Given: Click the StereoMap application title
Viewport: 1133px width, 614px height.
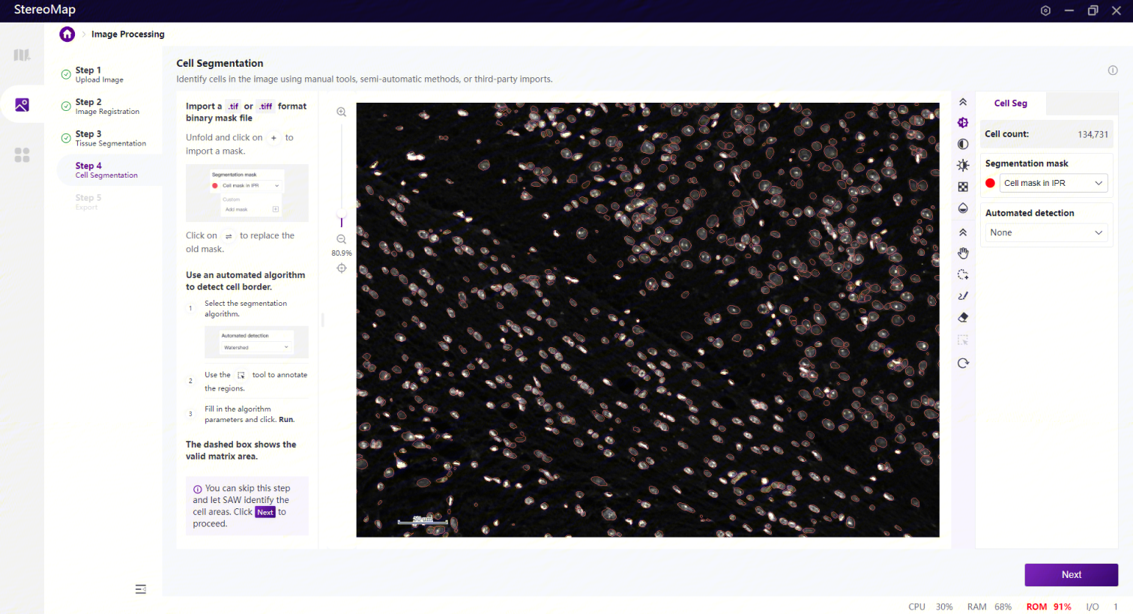Looking at the screenshot, I should (x=45, y=10).
